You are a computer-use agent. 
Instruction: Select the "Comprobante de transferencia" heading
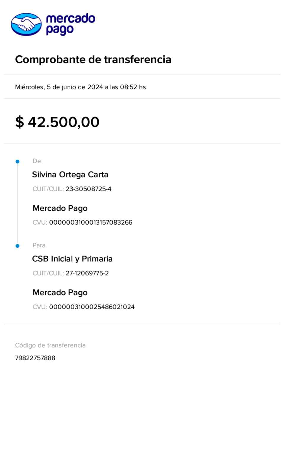[x=93, y=60]
